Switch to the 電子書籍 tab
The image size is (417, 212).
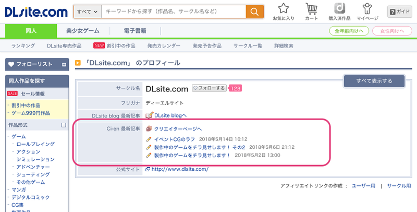(135, 31)
